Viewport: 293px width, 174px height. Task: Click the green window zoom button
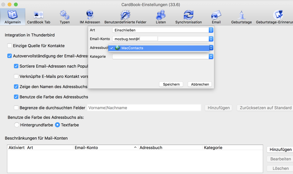[16, 4]
